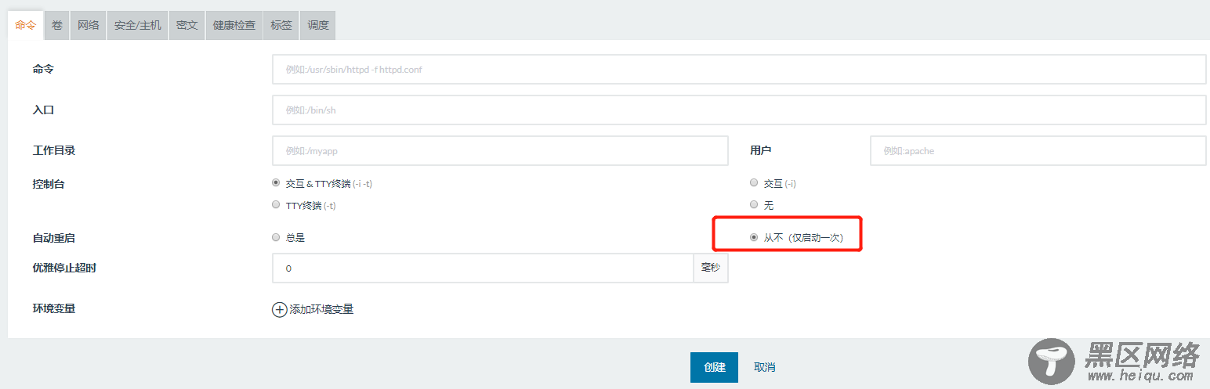Set auto restart to 总是
The width and height of the screenshot is (1210, 389).
pyautogui.click(x=276, y=237)
